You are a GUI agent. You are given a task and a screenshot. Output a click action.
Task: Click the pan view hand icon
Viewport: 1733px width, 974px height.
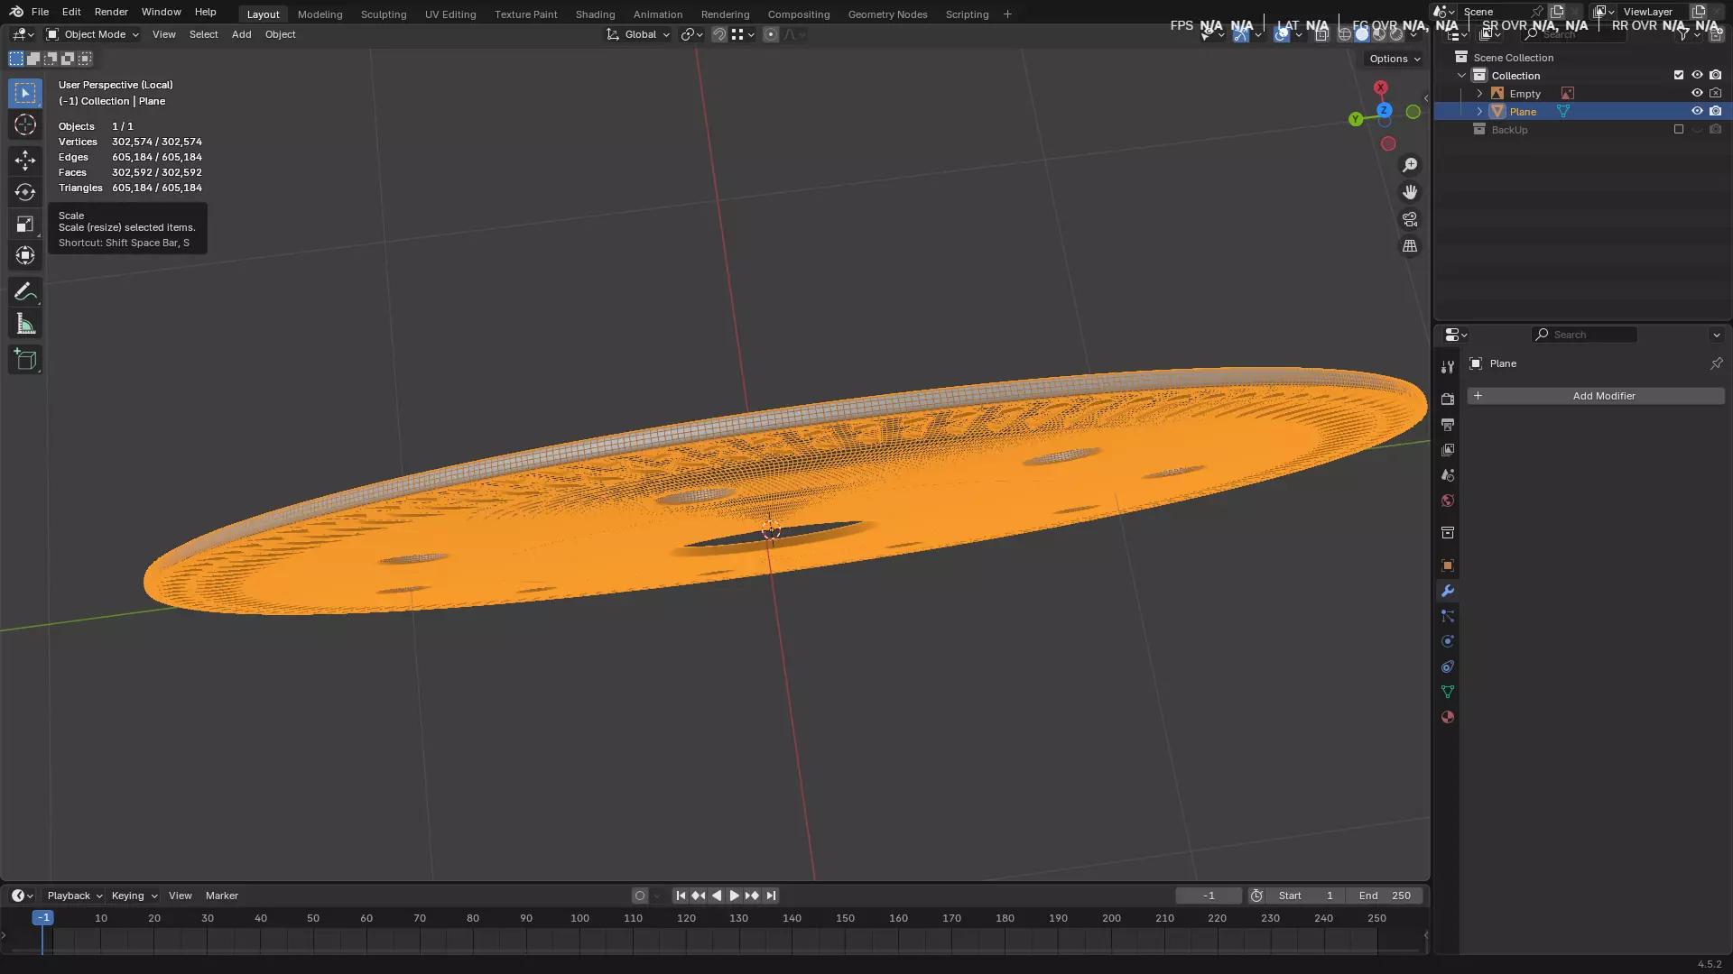pyautogui.click(x=1410, y=192)
